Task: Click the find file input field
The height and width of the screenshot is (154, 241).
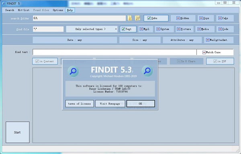Action: coord(48,29)
